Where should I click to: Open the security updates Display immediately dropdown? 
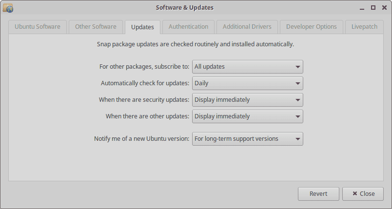point(248,100)
